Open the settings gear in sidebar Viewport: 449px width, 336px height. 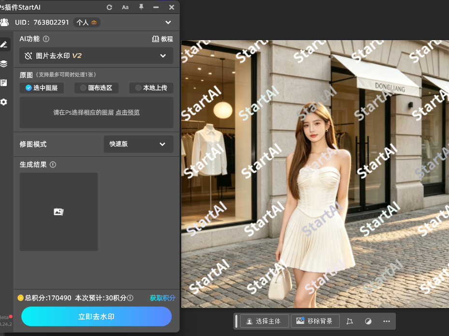(x=4, y=102)
